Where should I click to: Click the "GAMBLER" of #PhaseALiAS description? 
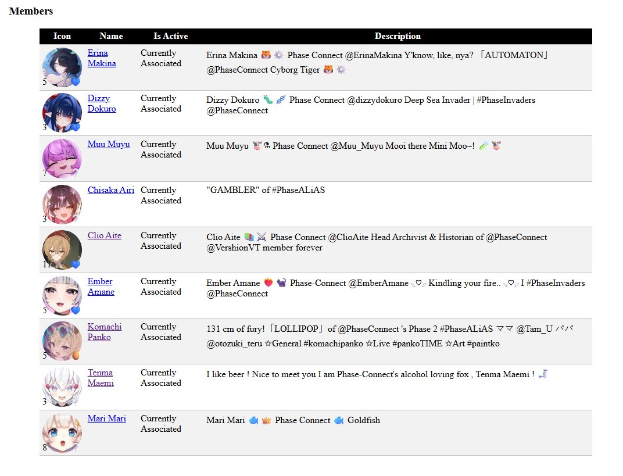coord(266,190)
